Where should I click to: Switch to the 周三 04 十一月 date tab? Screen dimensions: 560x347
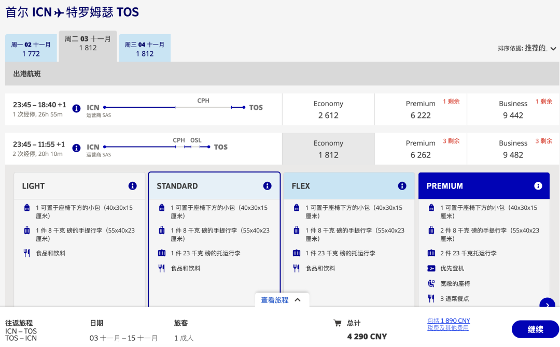coord(144,47)
